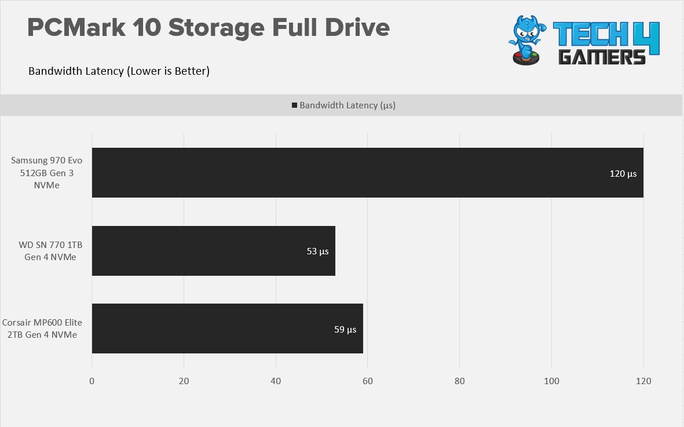The width and height of the screenshot is (684, 427).
Task: Click the 100 tick on the x-axis
Action: tap(551, 381)
